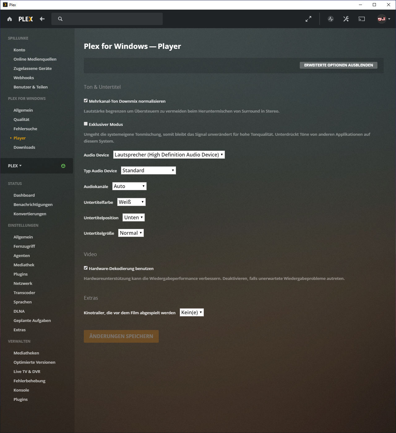
Task: Select Player in the sidebar
Action: 19,138
